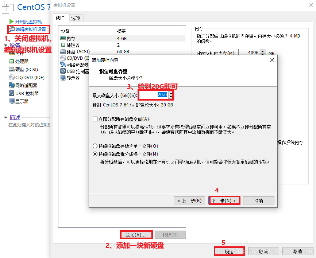Close the 添加硬件向导 wizard dialog
Image resolution: width=316 pixels, height=258 pixels.
coord(271,60)
